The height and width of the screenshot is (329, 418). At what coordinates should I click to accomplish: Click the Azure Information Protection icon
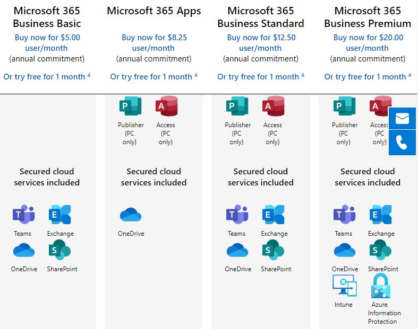click(x=380, y=286)
